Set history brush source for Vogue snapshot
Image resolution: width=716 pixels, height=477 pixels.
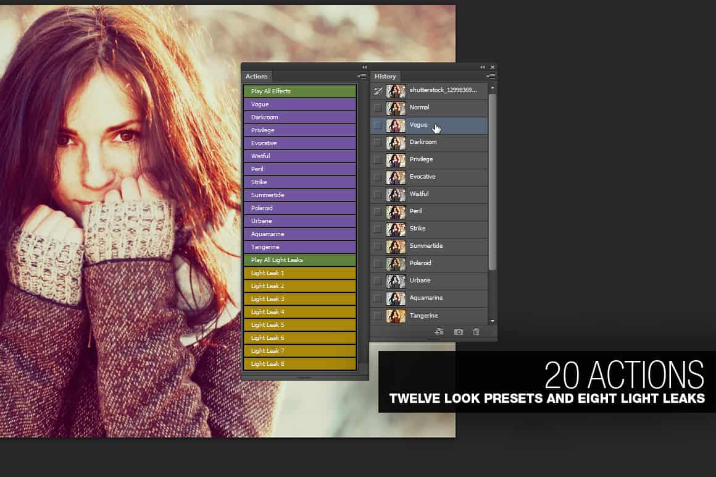click(x=377, y=125)
